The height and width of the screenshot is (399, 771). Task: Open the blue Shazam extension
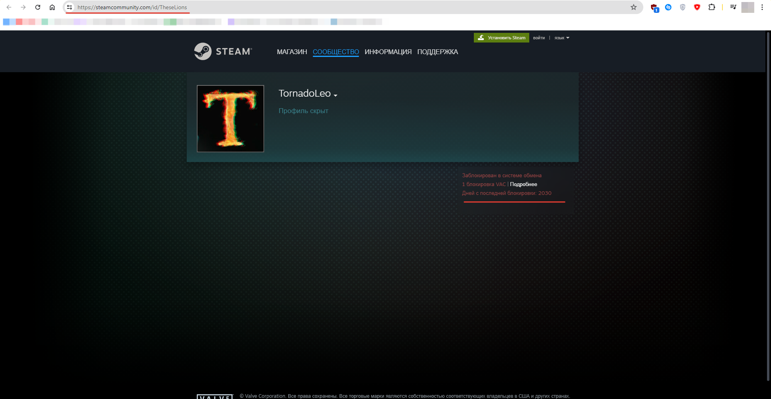(x=668, y=7)
